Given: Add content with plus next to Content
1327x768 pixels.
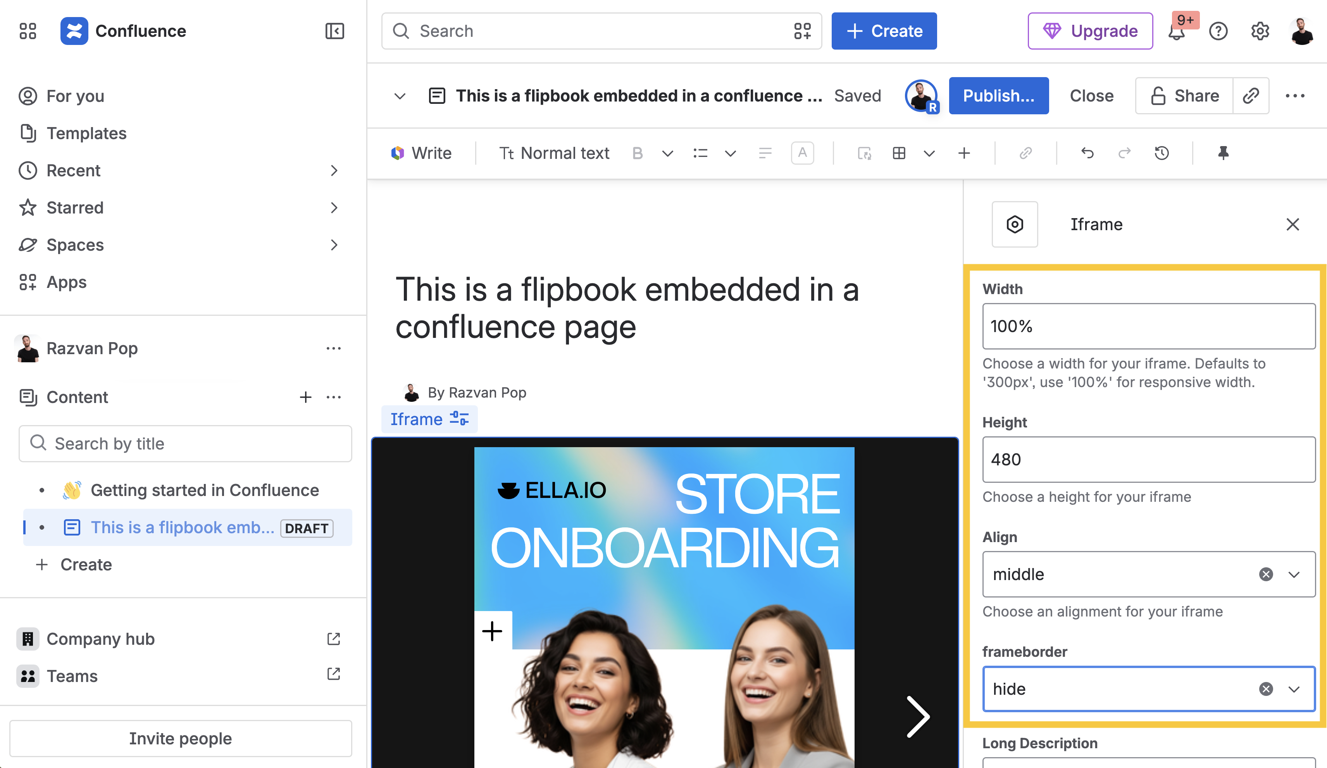Looking at the screenshot, I should point(305,397).
